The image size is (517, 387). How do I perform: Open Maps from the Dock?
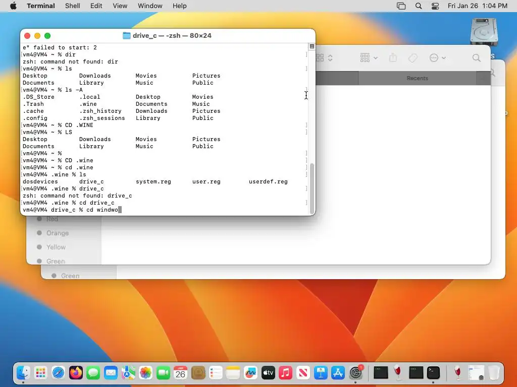click(x=128, y=373)
